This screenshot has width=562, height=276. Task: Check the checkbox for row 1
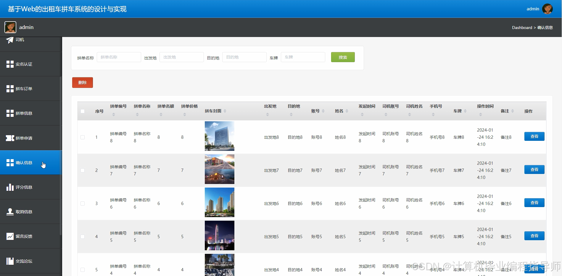coord(83,137)
